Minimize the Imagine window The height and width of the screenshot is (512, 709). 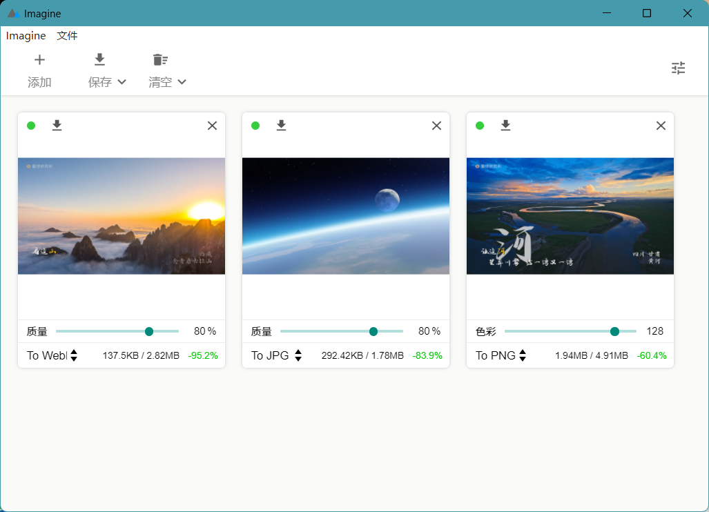[607, 13]
